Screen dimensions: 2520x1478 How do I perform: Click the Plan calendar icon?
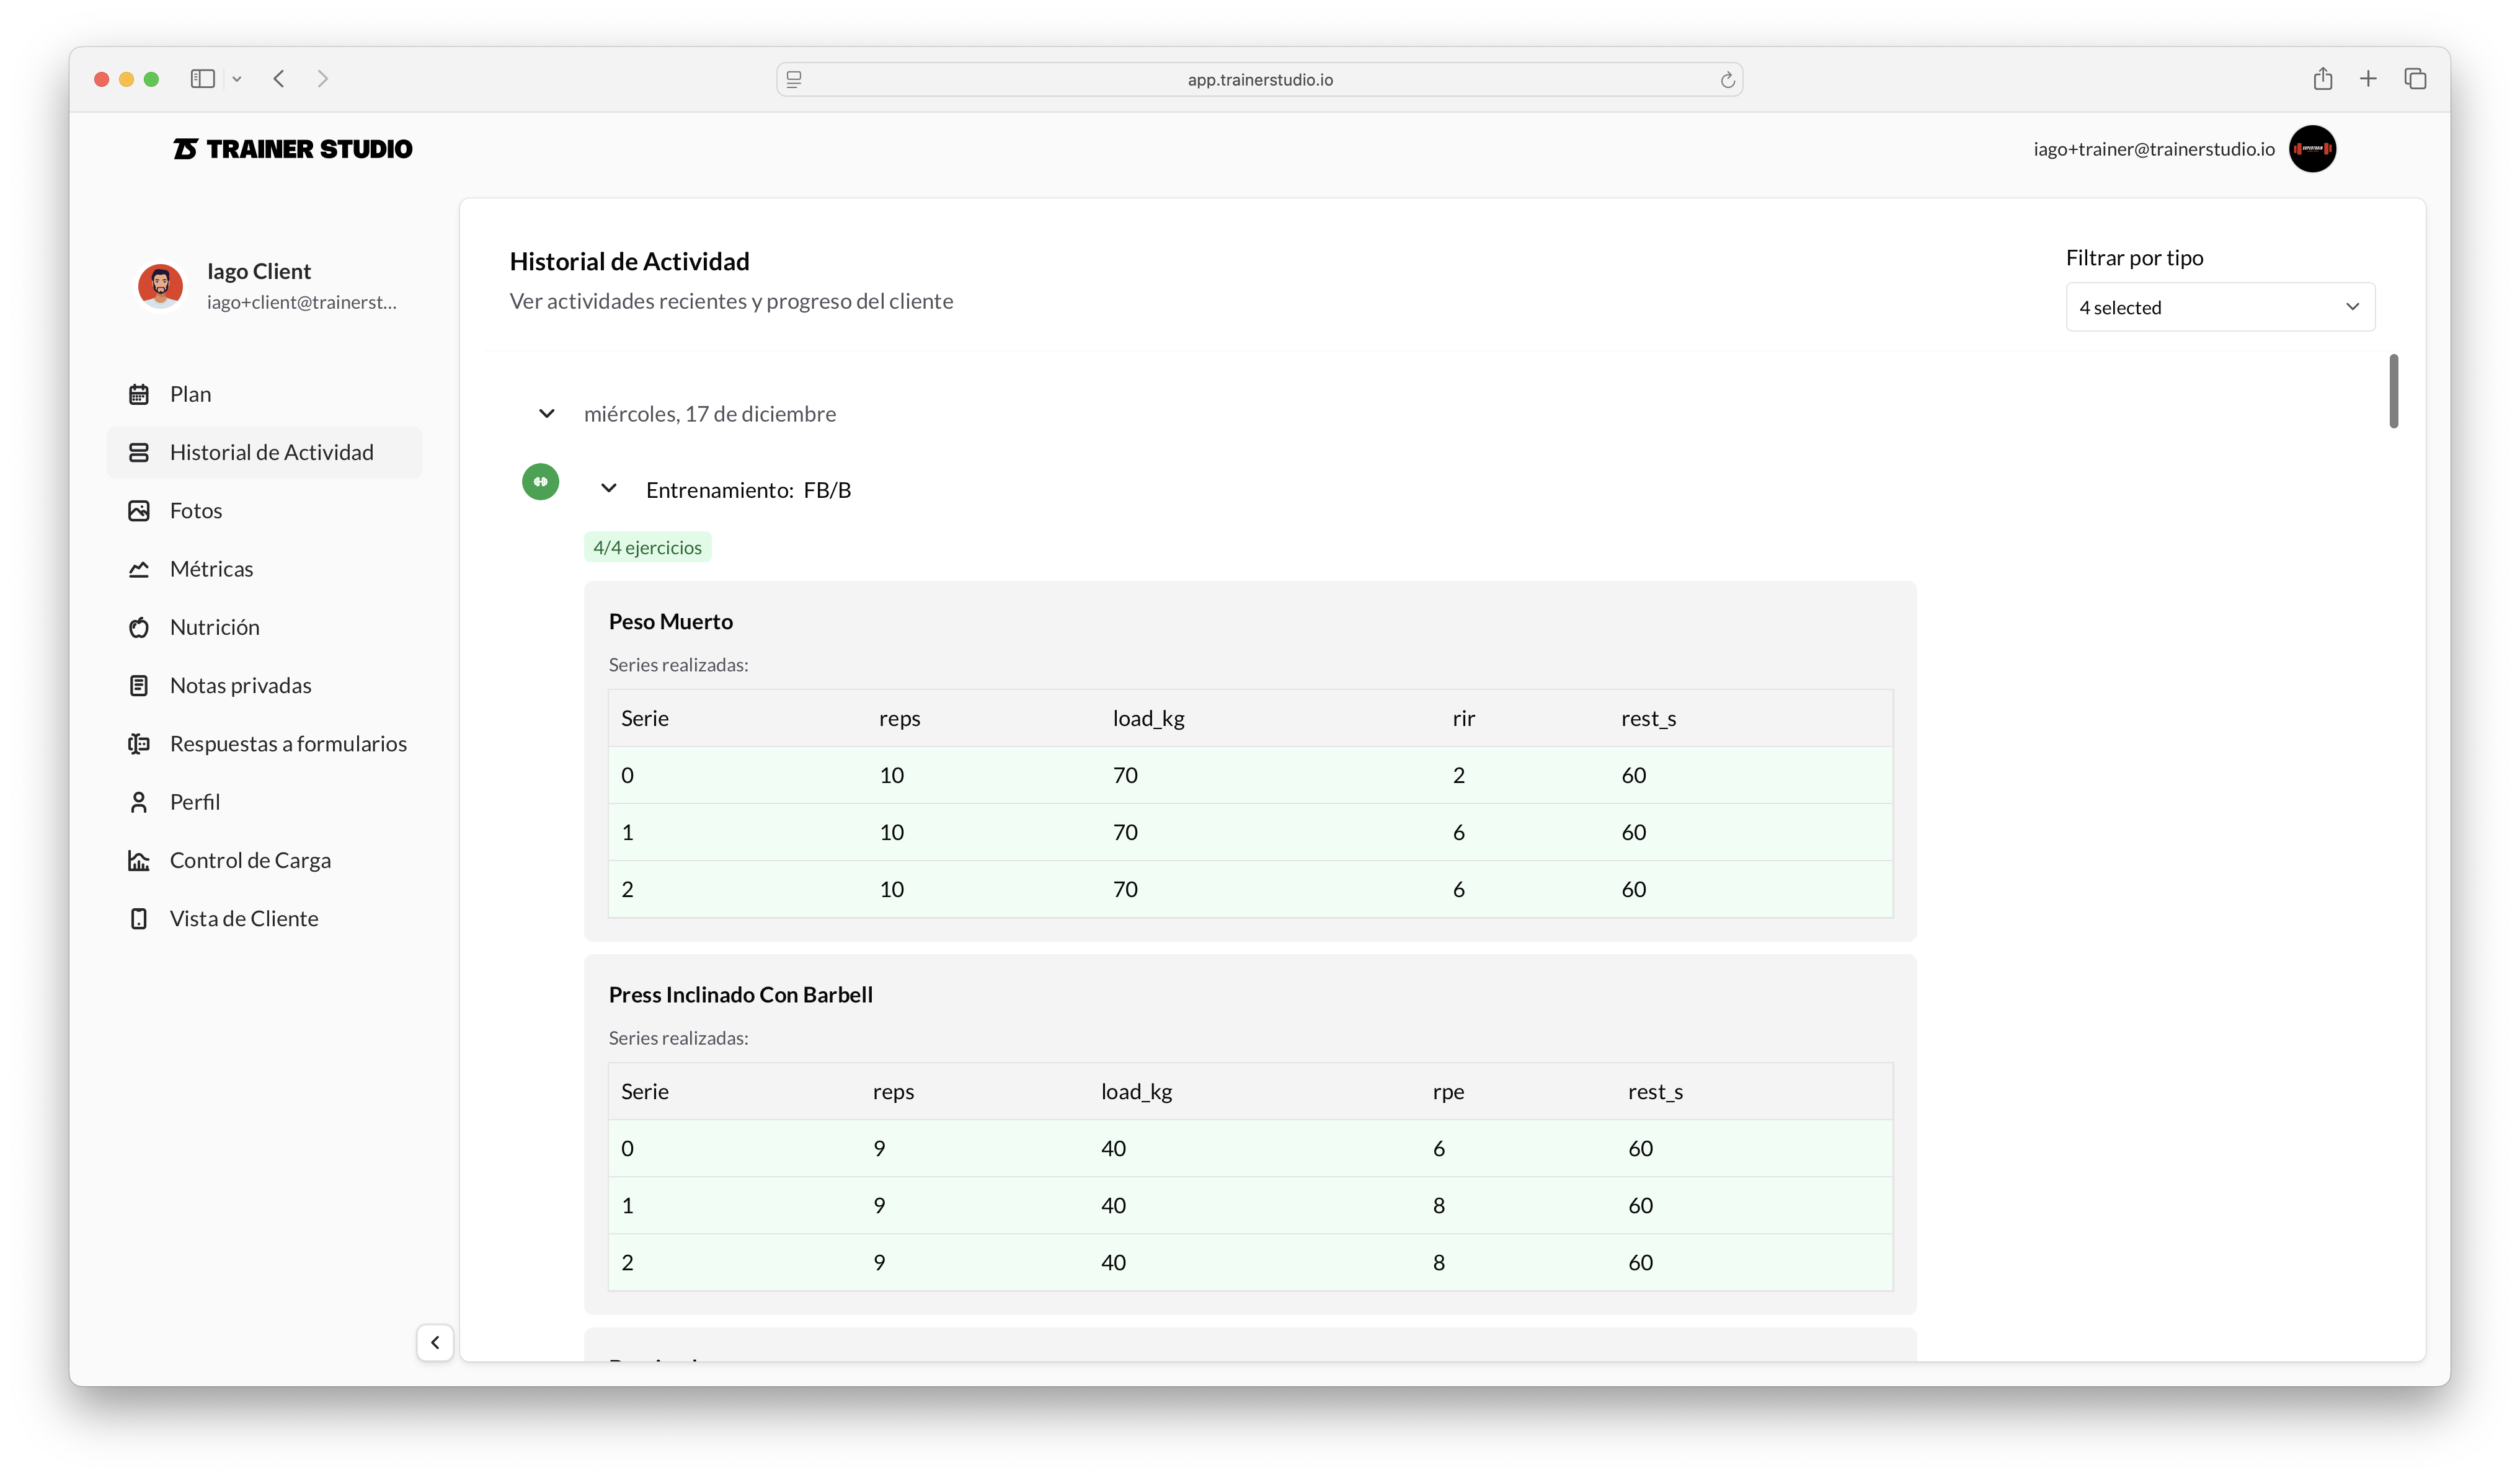point(139,394)
